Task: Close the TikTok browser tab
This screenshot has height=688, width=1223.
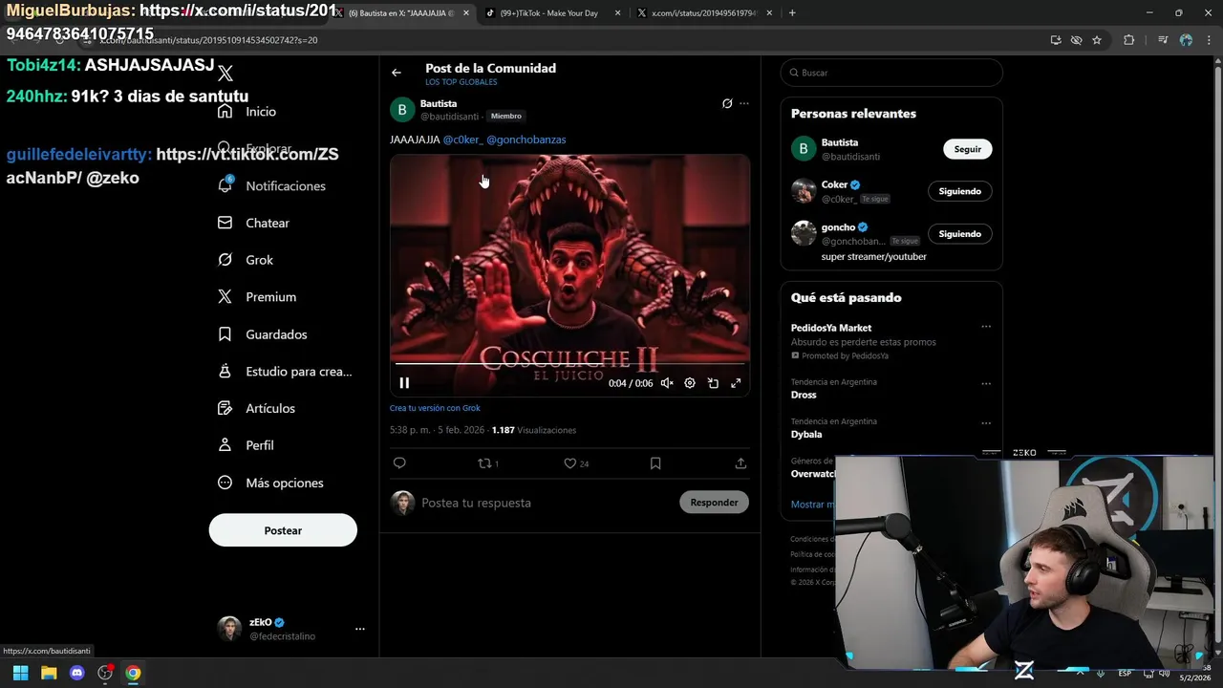Action: [x=617, y=13]
